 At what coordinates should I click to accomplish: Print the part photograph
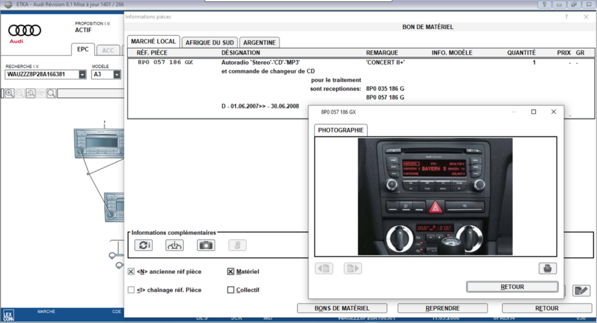[x=547, y=268]
